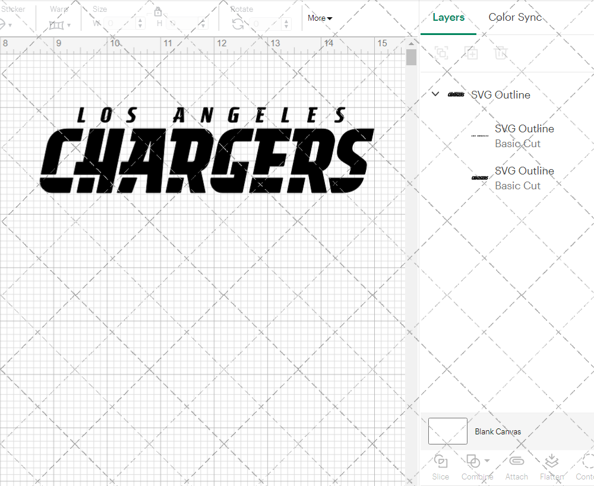
Task: Collapse the SVG Outline layer group
Action: pyautogui.click(x=435, y=94)
